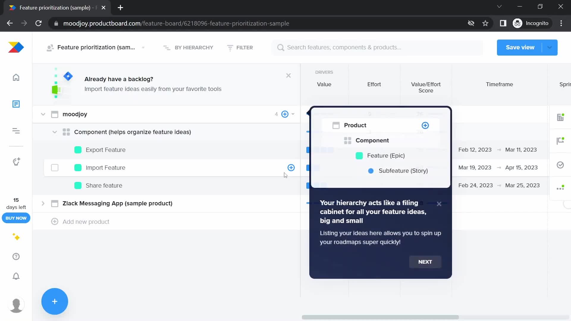Open the Chrome three-dot menu

pyautogui.click(x=561, y=23)
